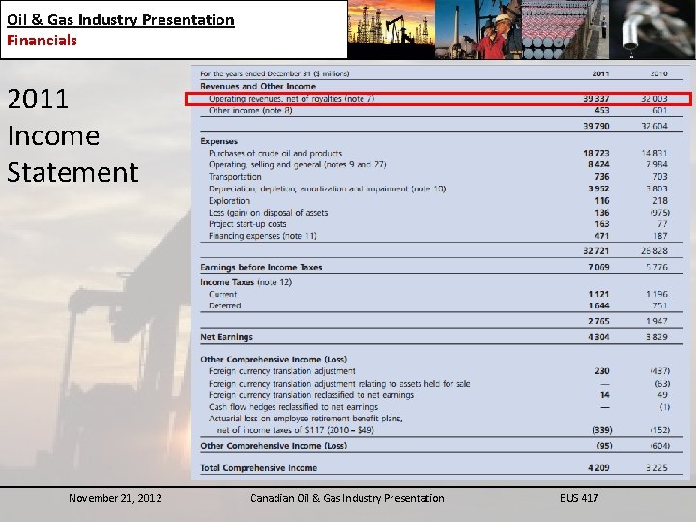The image size is (696, 522).
Task: Select the 'Transportation' row label
Action: (235, 177)
